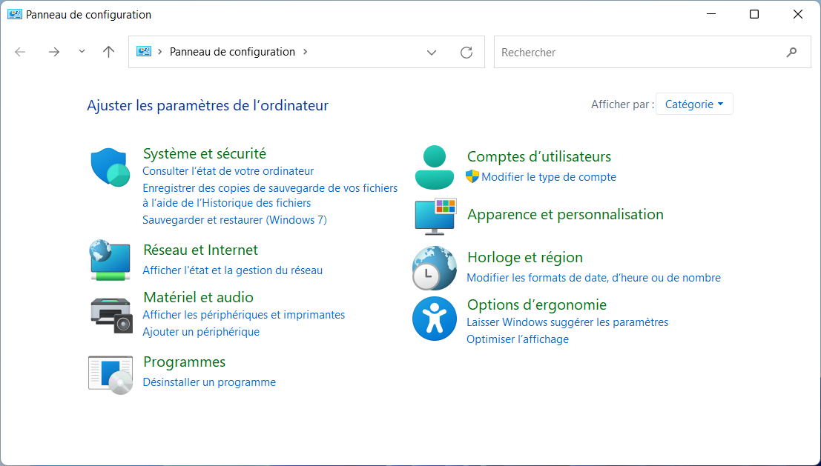Viewport: 821px width, 466px height.
Task: Expand the address bar history dropdown
Action: point(432,53)
